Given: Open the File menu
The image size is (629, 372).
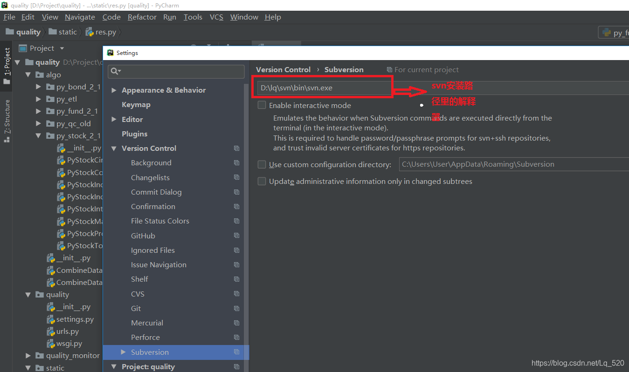Looking at the screenshot, I should pos(9,17).
